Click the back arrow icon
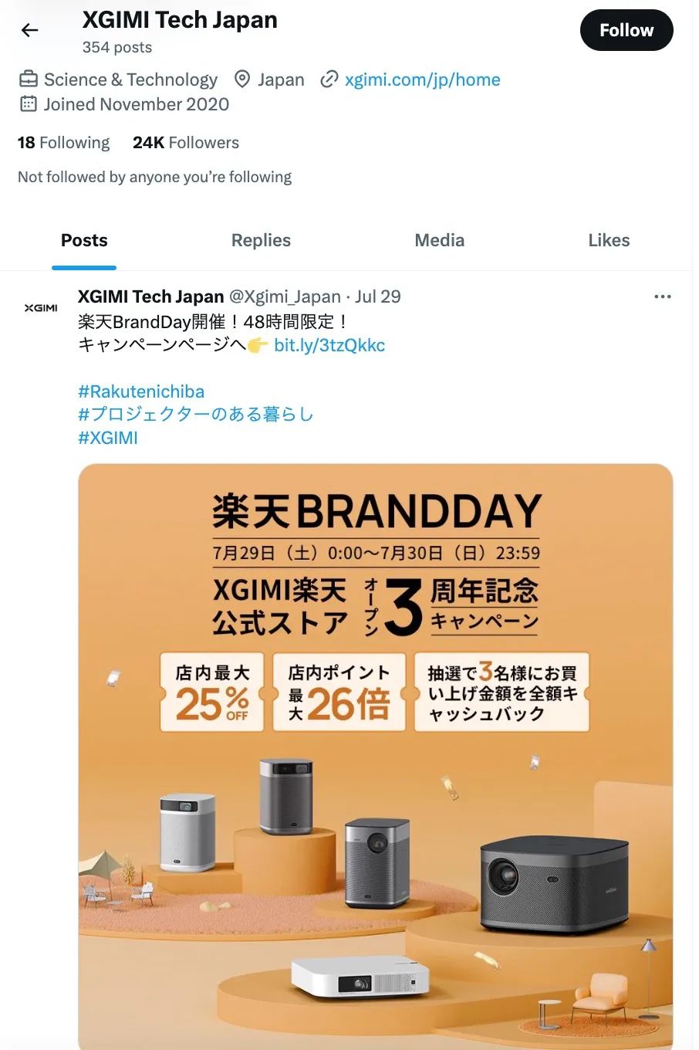Image resolution: width=699 pixels, height=1050 pixels. [x=29, y=30]
